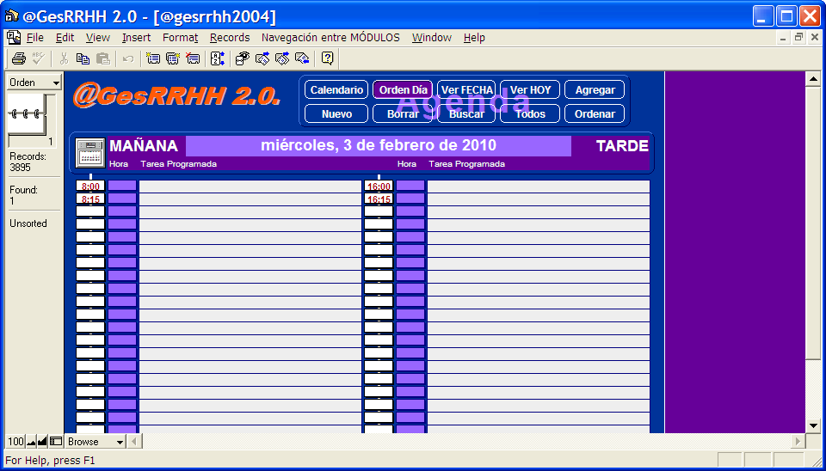Screen dimensions: 826x471
Task: Click the Delete Record icon with red X
Action: point(193,58)
